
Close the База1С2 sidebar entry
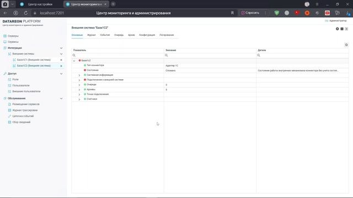(61, 66)
